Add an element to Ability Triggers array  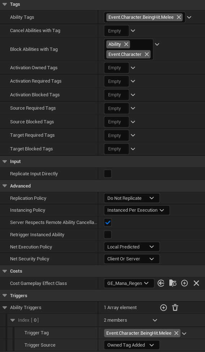click(x=164, y=308)
